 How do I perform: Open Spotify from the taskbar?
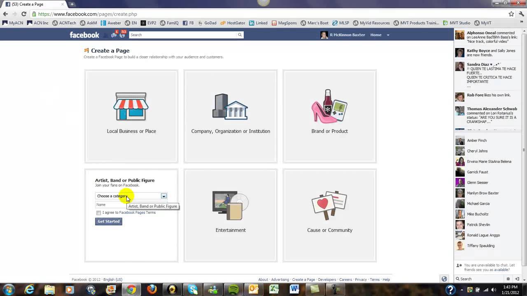[x=233, y=289]
